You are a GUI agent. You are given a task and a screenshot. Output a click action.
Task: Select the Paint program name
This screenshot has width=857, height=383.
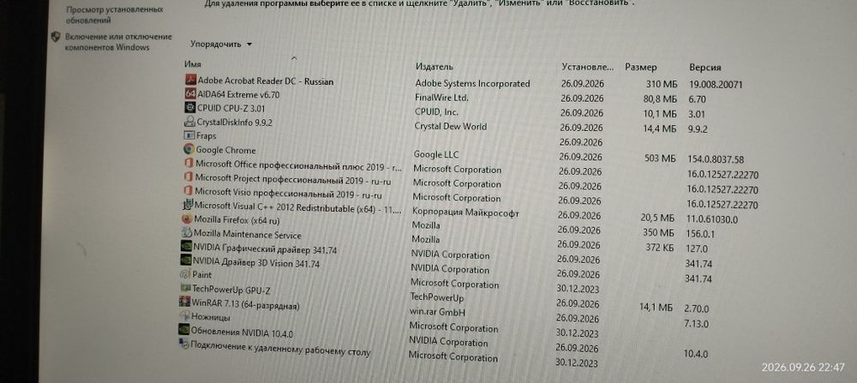[x=201, y=275]
